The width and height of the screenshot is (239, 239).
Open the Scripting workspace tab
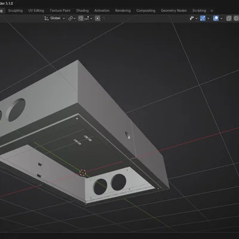pos(199,11)
